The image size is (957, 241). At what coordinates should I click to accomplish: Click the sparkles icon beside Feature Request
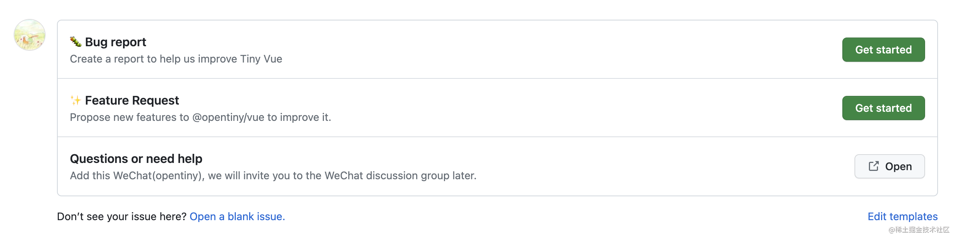pos(76,100)
